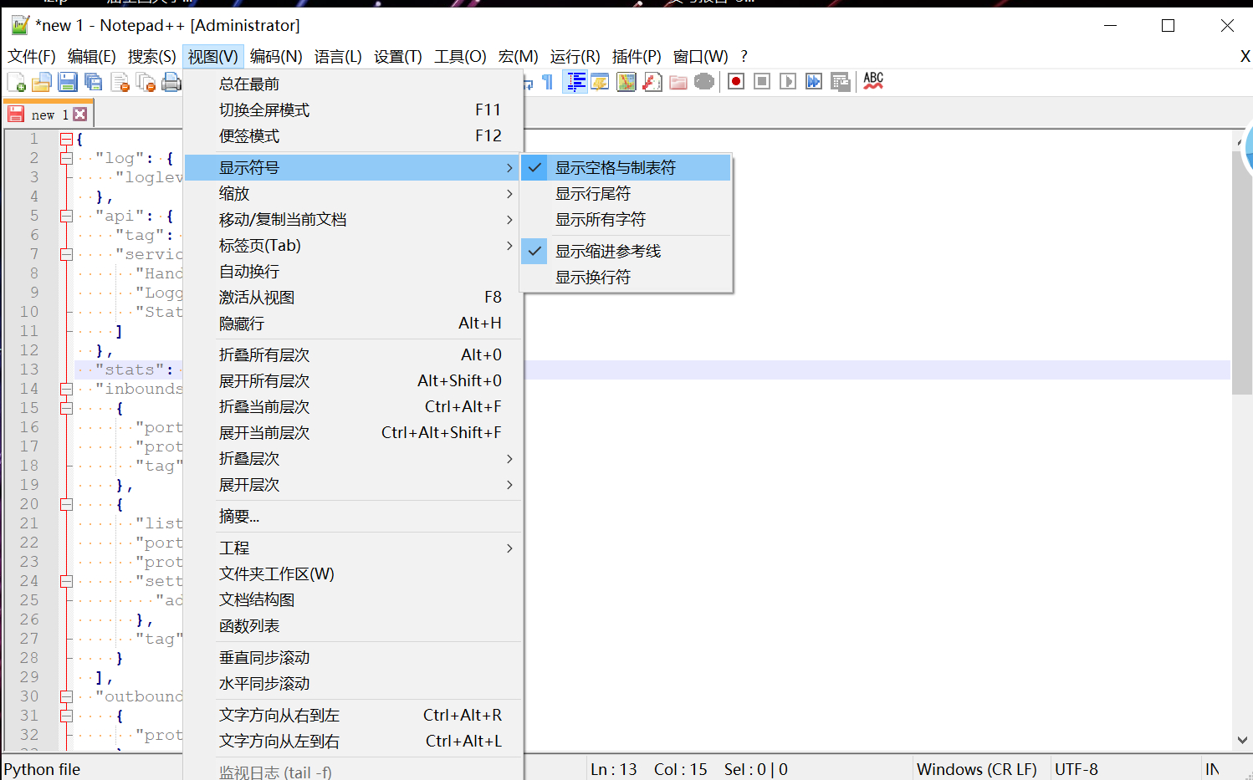Toggle 水平同步滚动 option
1253x780 pixels.
(x=353, y=683)
